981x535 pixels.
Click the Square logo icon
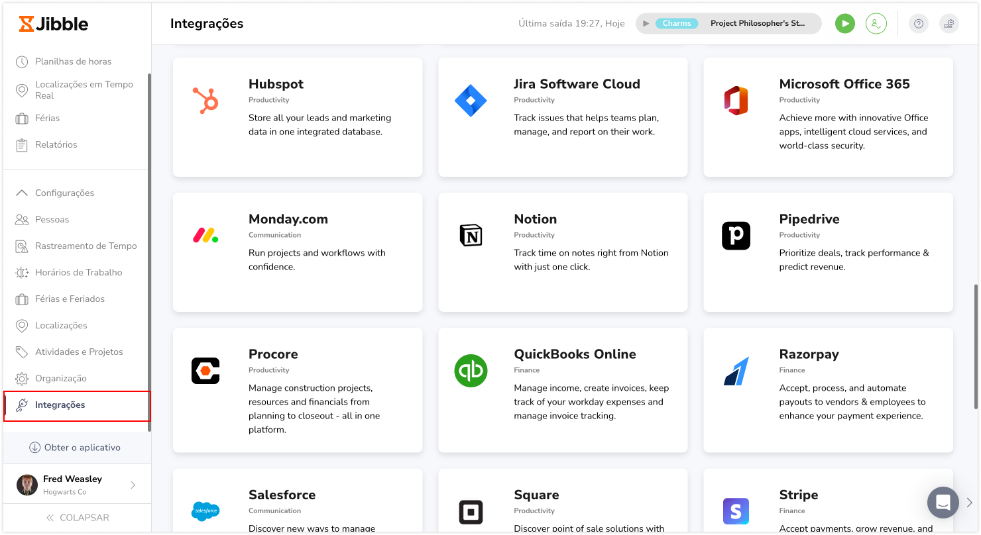[471, 512]
